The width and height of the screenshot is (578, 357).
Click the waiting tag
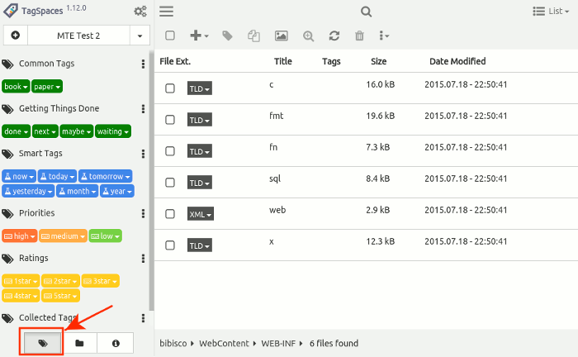(113, 131)
